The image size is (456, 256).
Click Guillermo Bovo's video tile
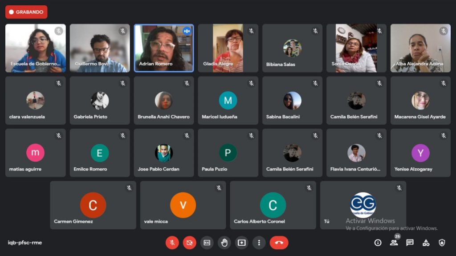coord(100,48)
